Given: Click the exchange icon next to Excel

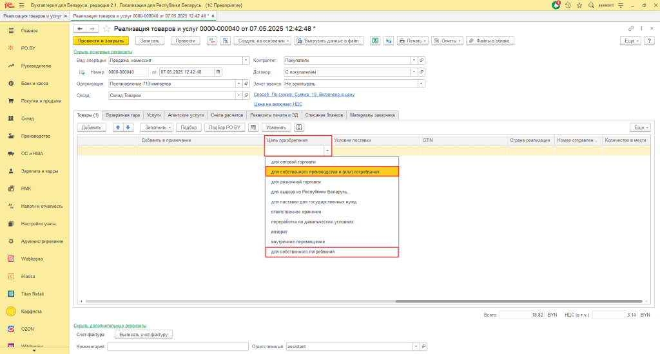Looking at the screenshot, I should click(389, 41).
